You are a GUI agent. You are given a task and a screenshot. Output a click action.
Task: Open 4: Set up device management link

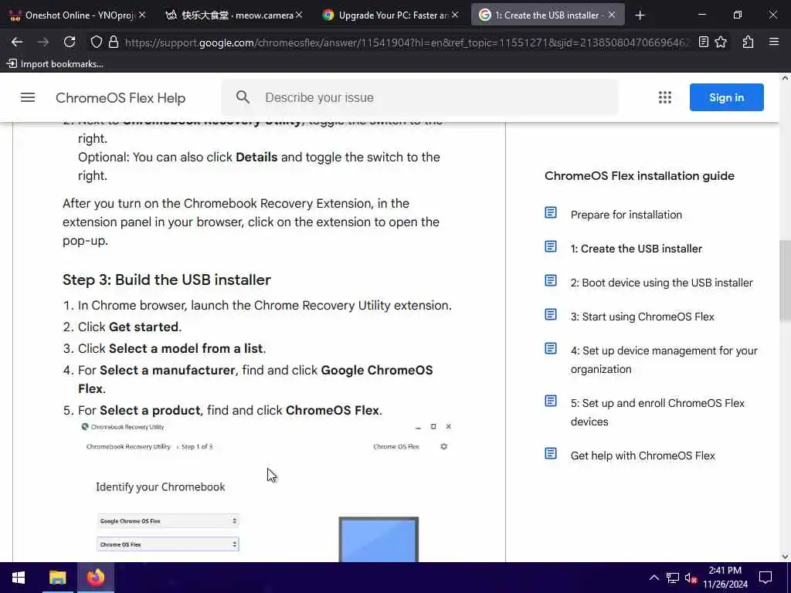(664, 360)
